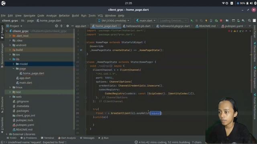Toggle the Flutter Performance side panel

click(x=255, y=106)
